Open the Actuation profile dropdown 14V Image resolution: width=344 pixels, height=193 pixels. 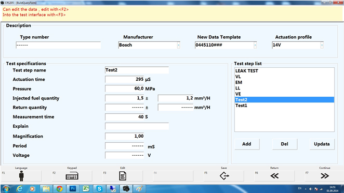[x=322, y=45]
